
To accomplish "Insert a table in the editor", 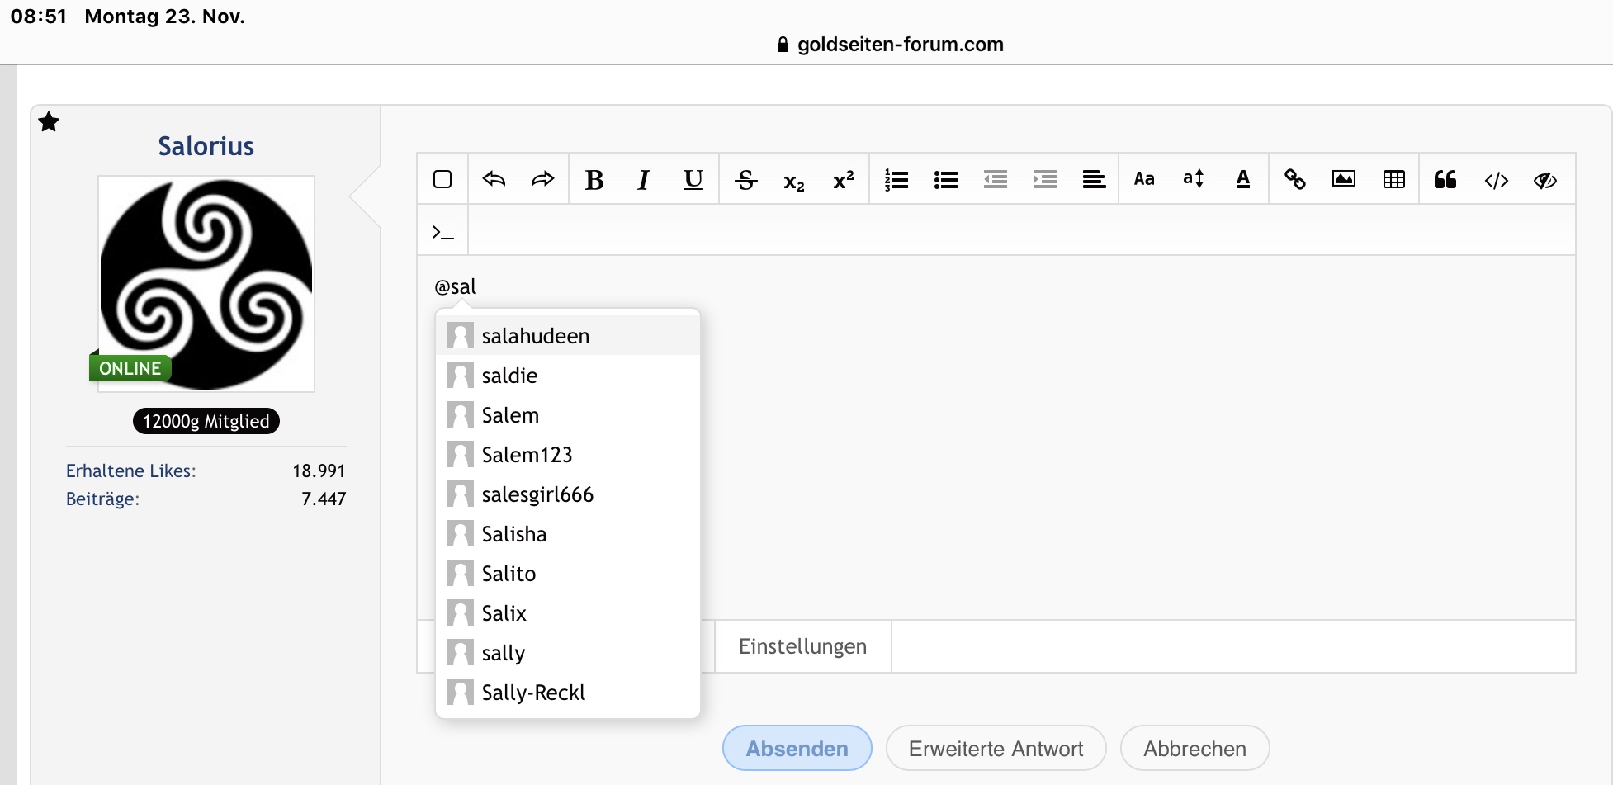I will (1394, 179).
